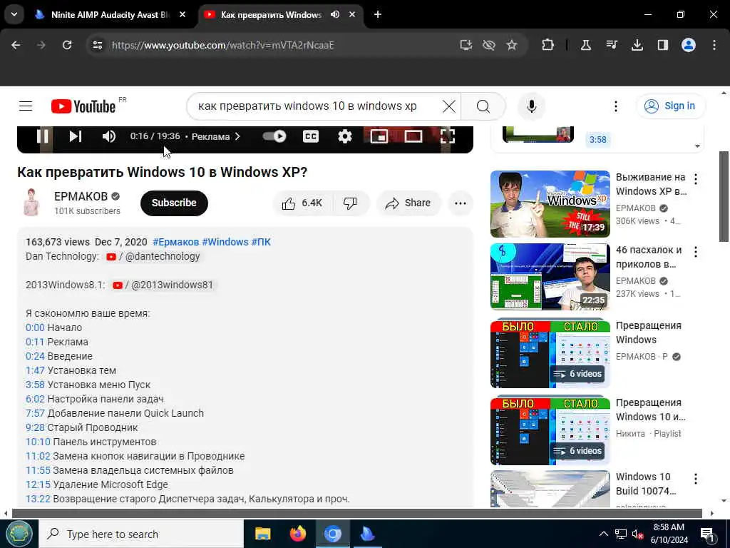The image size is (730, 548).
Task: Clear the search query with X
Action: [449, 106]
